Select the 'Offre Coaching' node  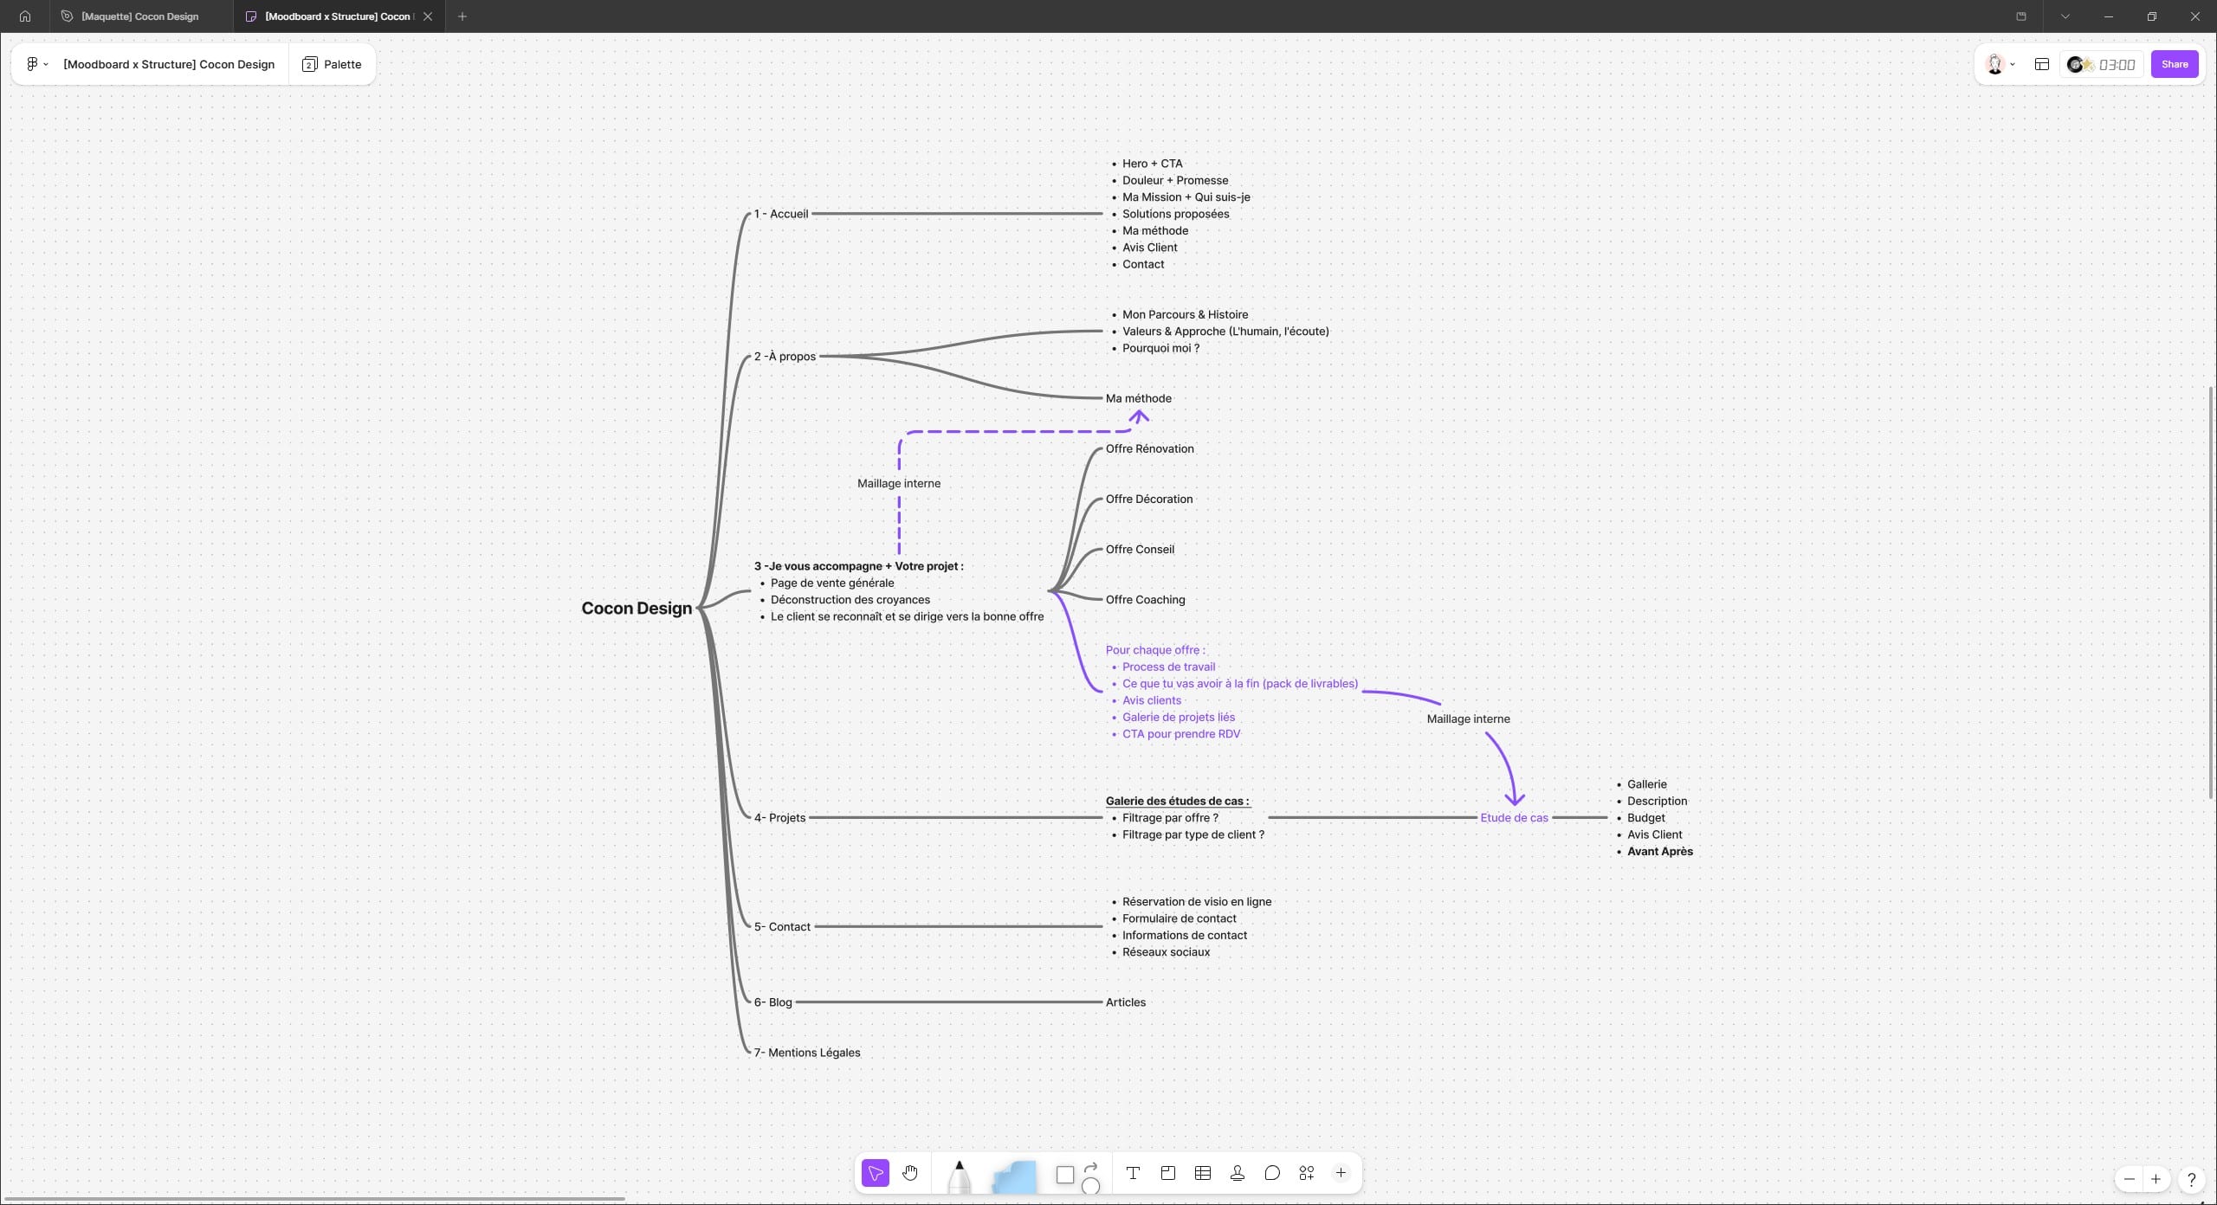tap(1145, 599)
